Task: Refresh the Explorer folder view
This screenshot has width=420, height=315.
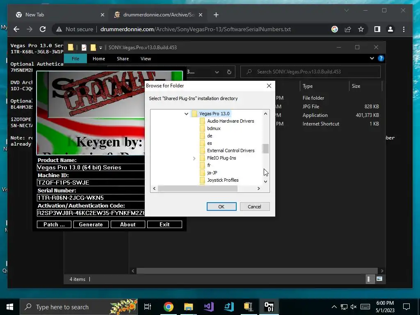Action: [229, 72]
